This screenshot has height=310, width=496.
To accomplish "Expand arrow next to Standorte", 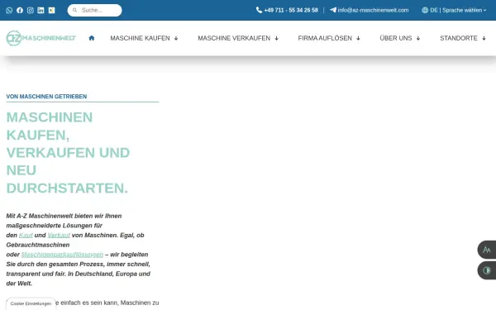I will (484, 38).
